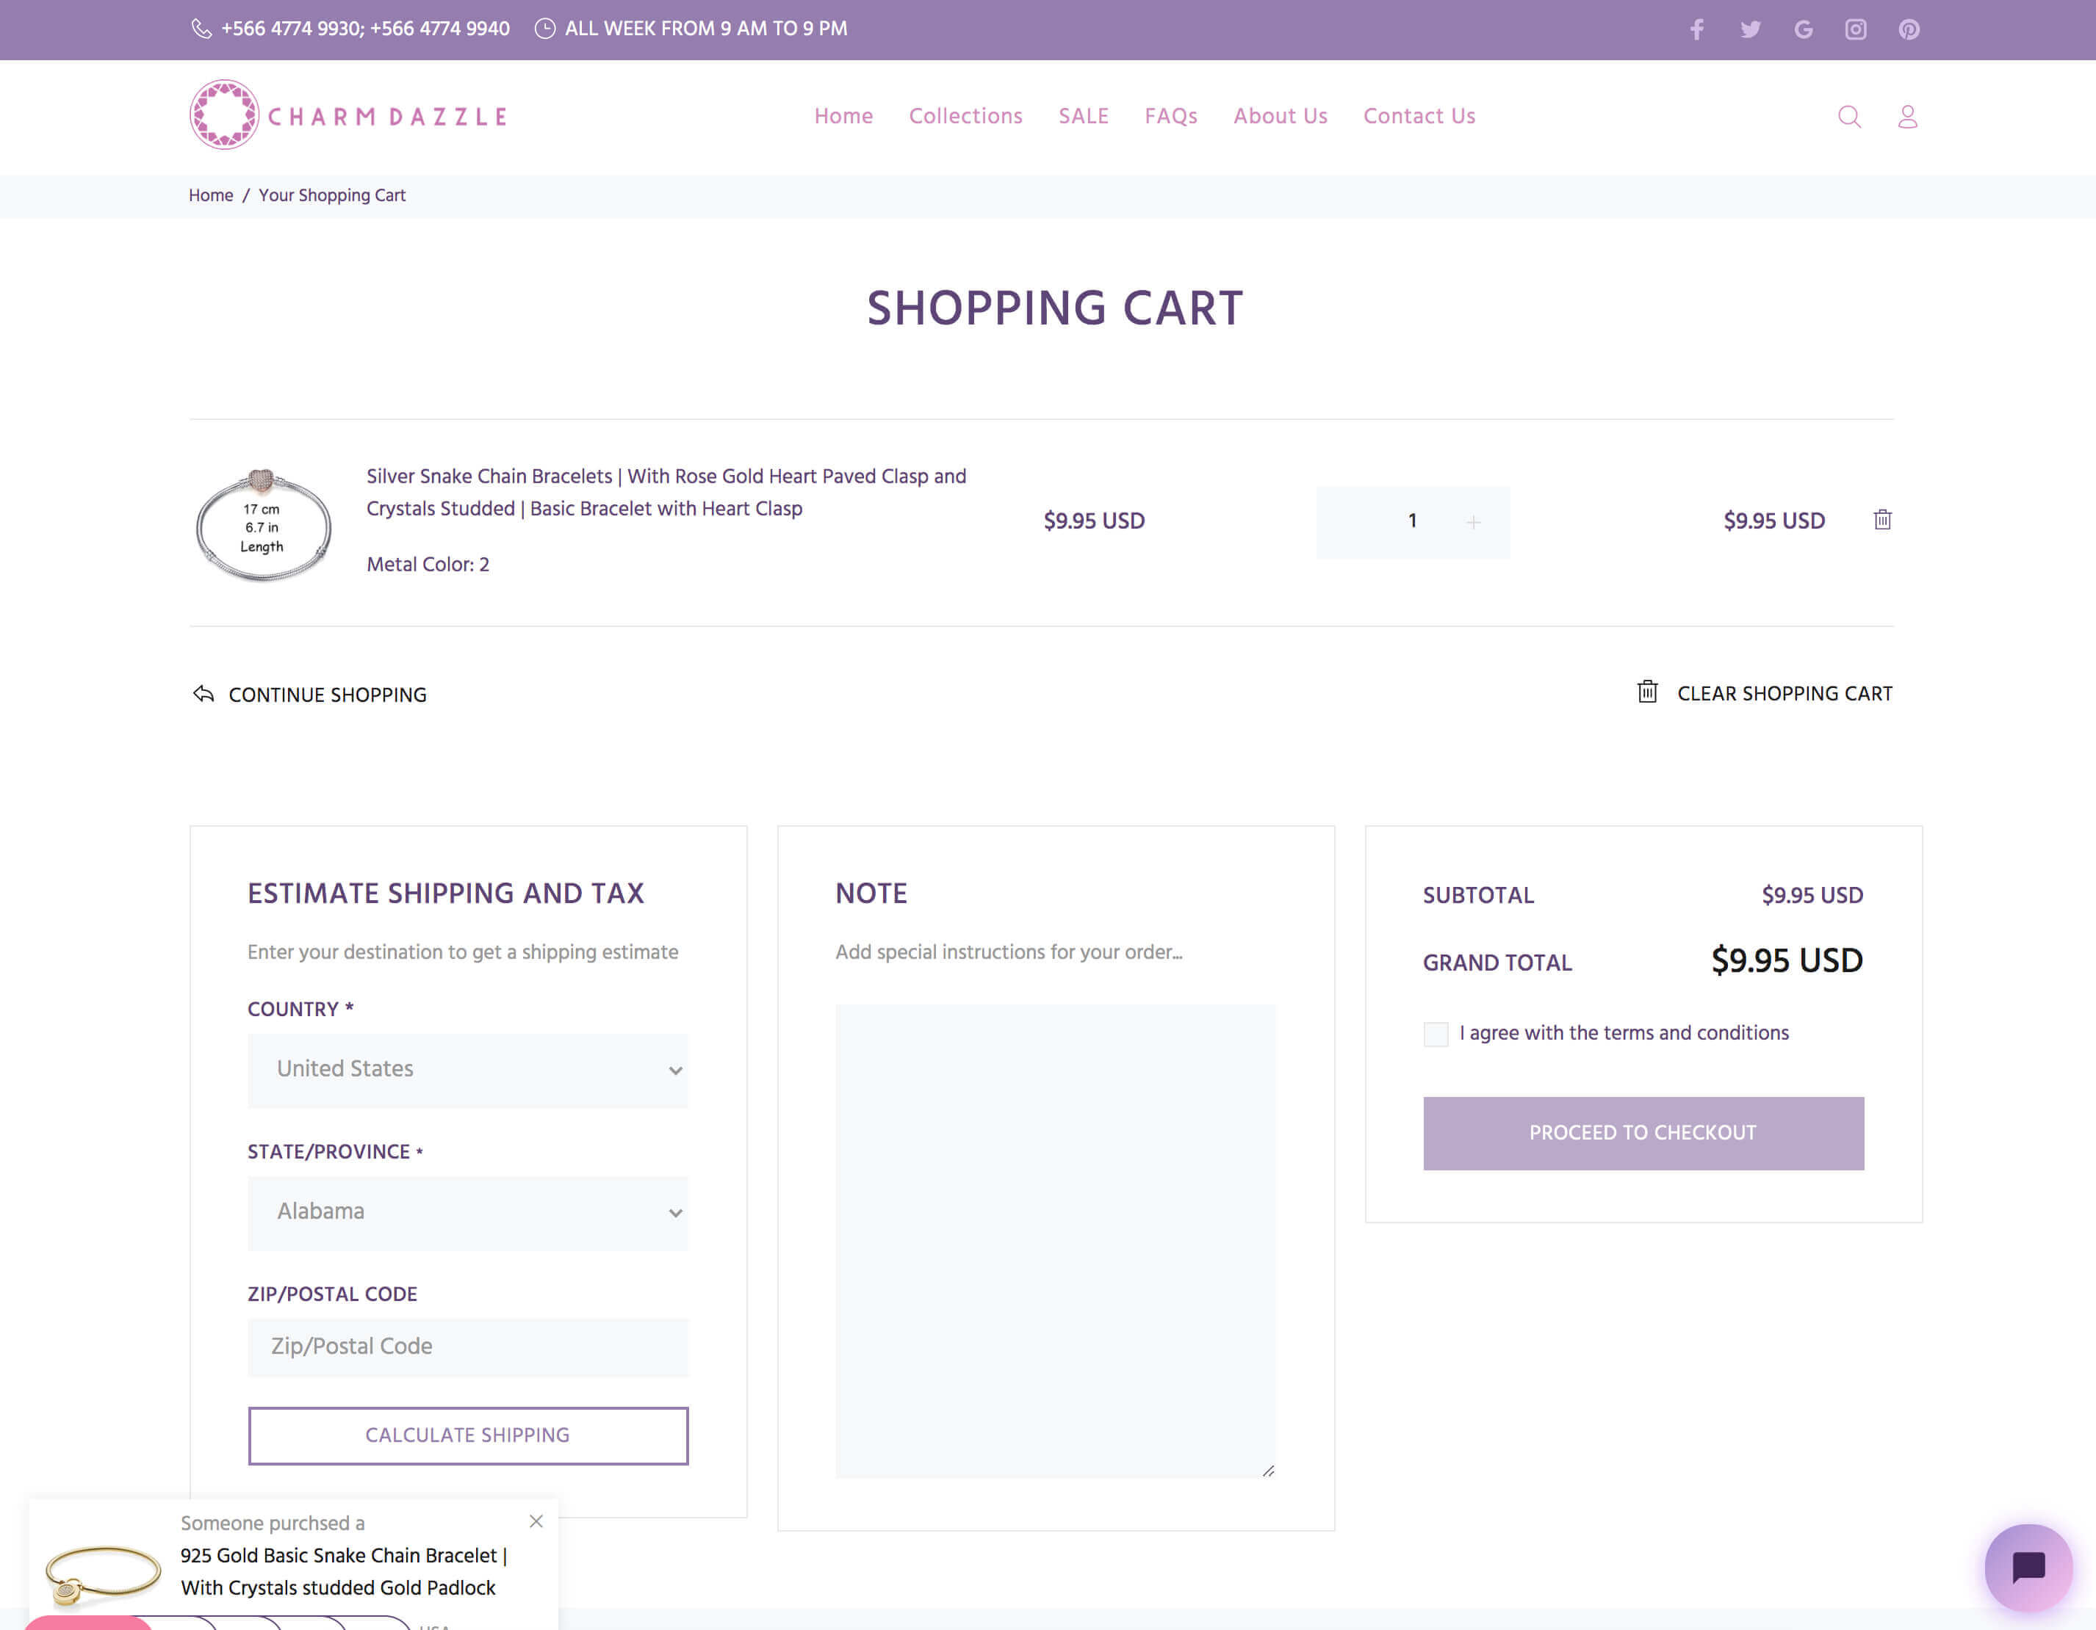The width and height of the screenshot is (2096, 1630).
Task: Open the Twitter social icon
Action: click(x=1751, y=30)
